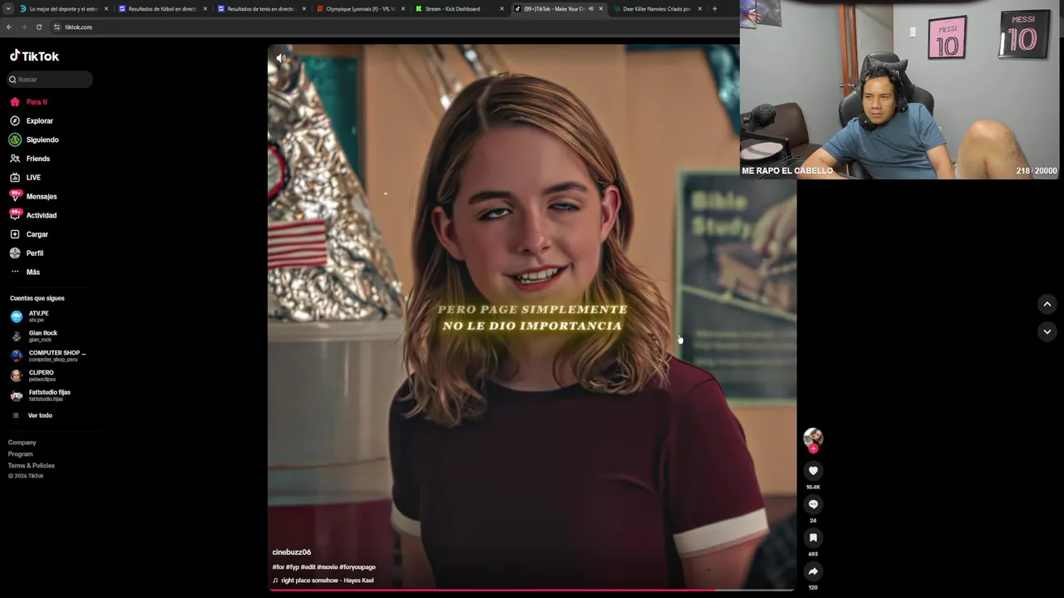
Task: Open the COMPUTER SHOP followed account
Action: [x=57, y=355]
